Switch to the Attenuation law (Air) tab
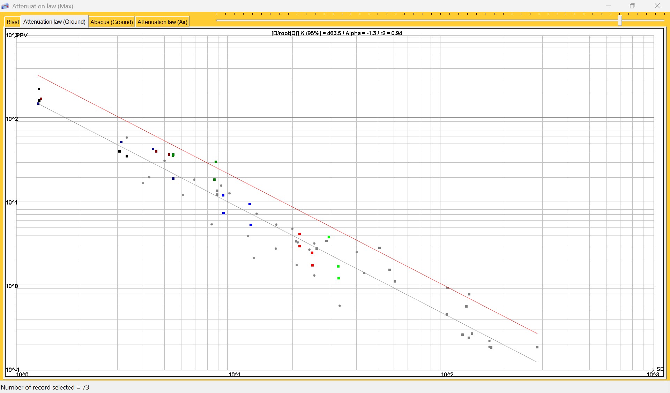 [162, 22]
